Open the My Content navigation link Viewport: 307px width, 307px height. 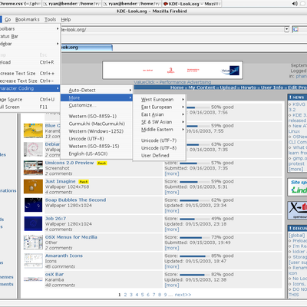[x=202, y=87]
